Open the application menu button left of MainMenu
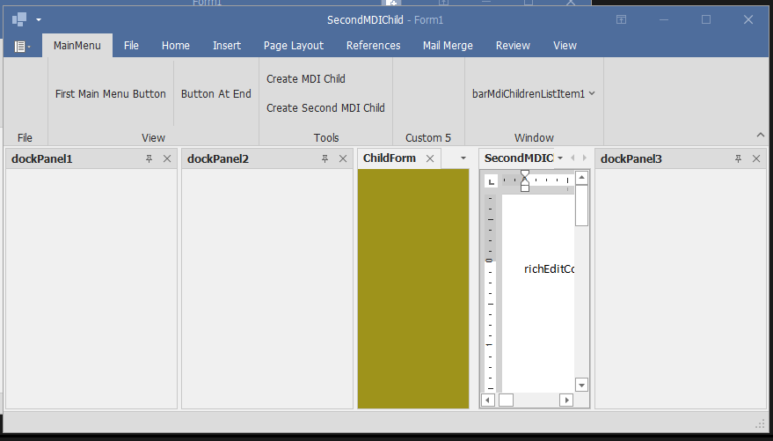 [x=22, y=47]
